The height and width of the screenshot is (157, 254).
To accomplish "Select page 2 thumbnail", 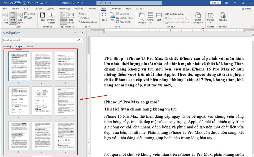I will (x=42, y=66).
